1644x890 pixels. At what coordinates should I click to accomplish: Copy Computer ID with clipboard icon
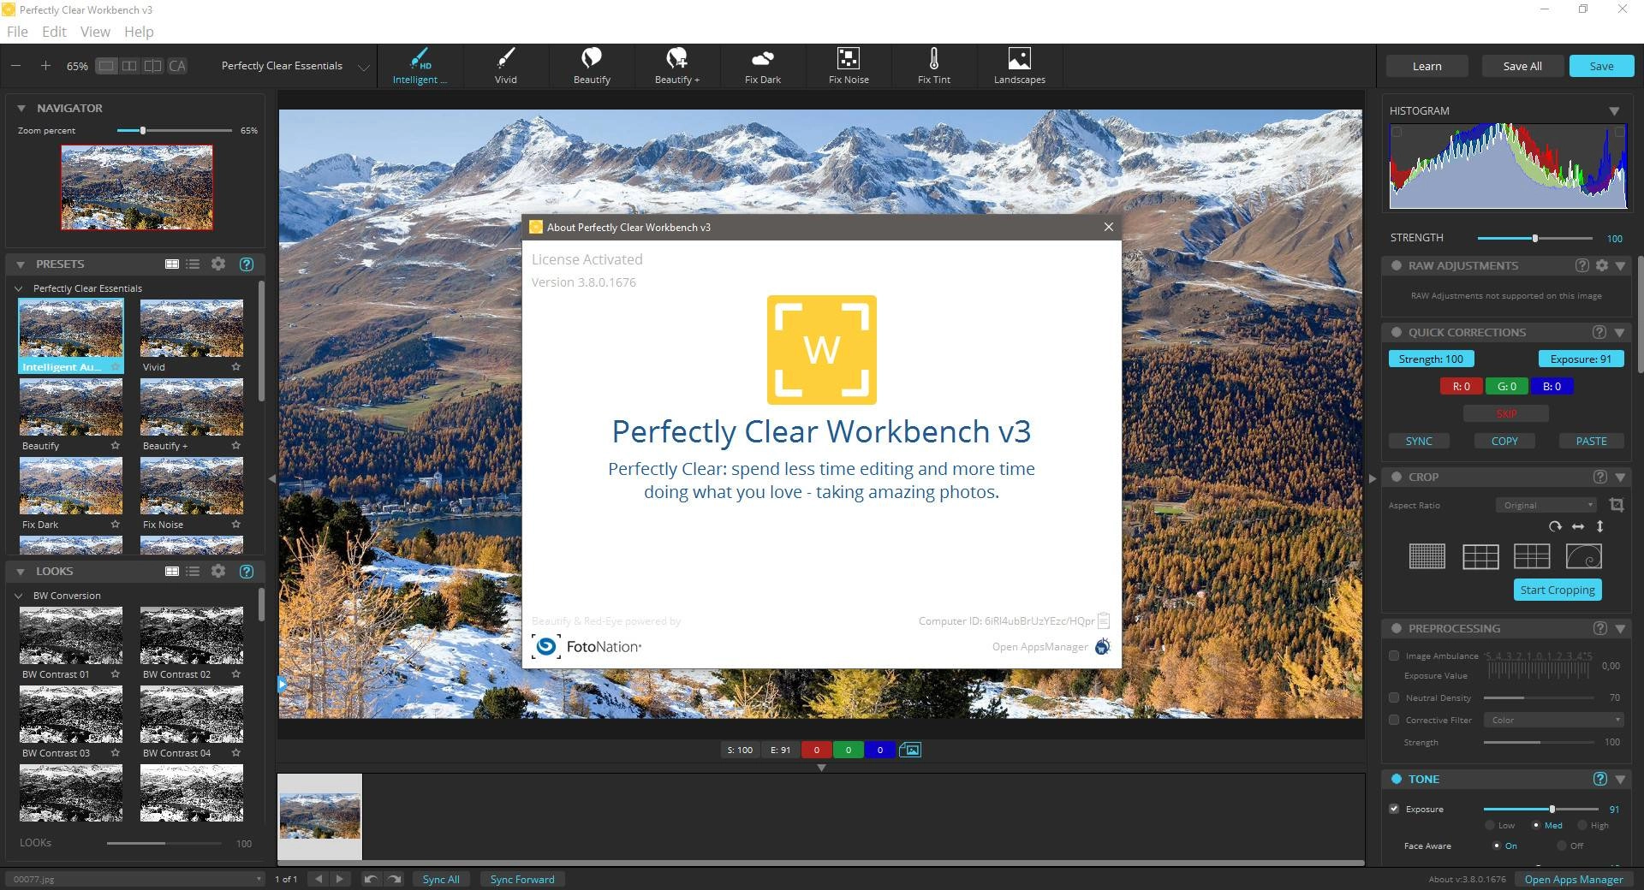(1104, 620)
